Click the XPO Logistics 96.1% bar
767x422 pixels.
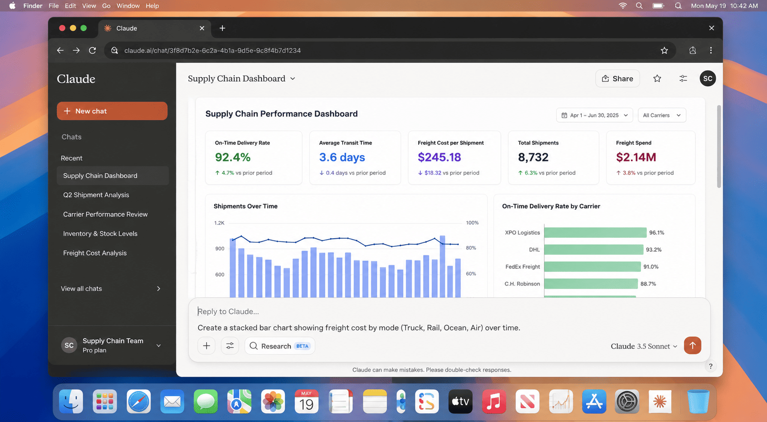click(595, 233)
